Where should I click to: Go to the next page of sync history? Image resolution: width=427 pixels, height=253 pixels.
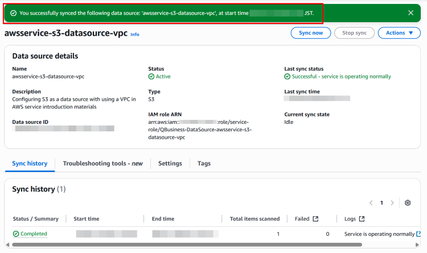click(392, 203)
